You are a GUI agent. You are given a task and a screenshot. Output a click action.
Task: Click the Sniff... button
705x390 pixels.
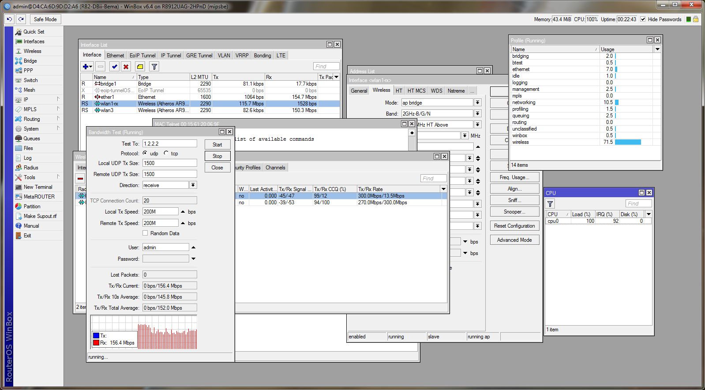514,200
